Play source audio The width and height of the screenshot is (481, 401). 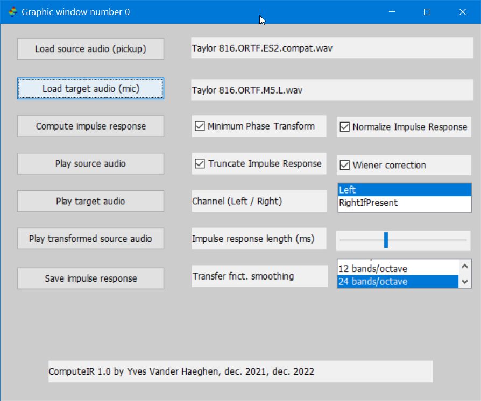pyautogui.click(x=90, y=163)
